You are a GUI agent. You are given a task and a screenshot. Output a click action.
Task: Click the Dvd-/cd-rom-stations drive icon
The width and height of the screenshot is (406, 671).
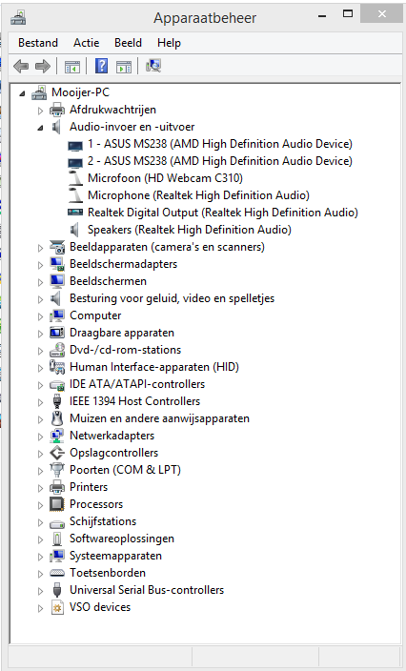point(57,350)
